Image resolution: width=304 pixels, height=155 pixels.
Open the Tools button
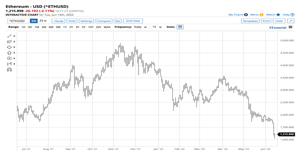(x=72, y=21)
